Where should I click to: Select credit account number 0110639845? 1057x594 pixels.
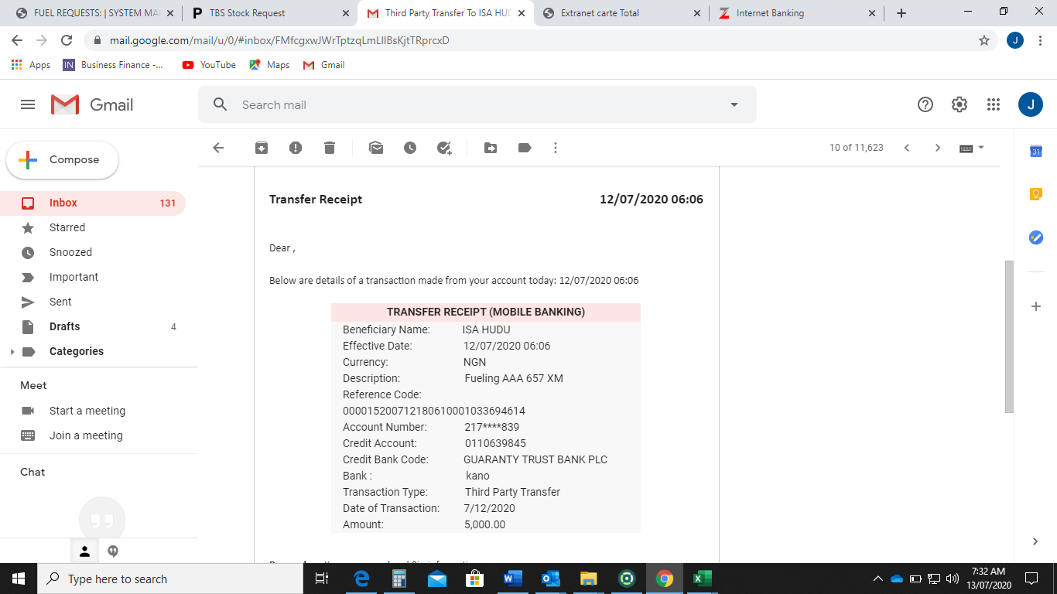(495, 443)
